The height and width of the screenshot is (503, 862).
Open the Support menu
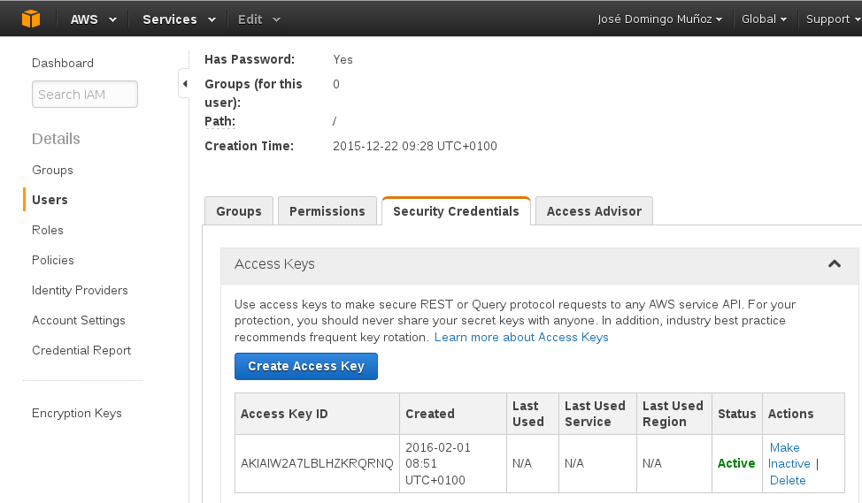832,19
